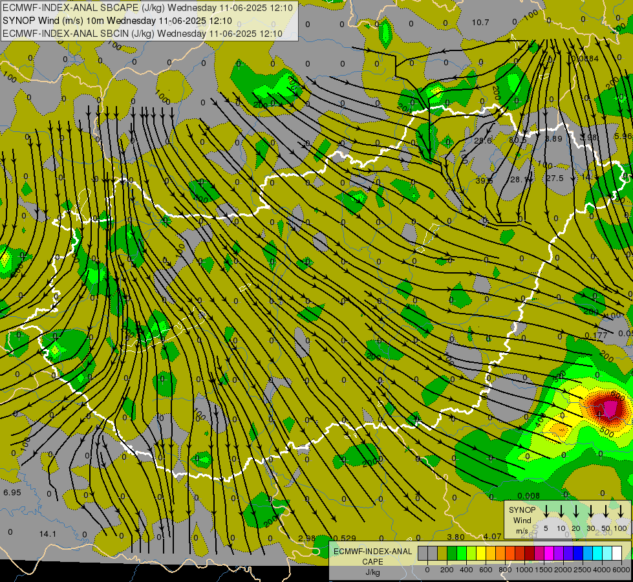Pick the maroon swatch in the CAPE legend
This screenshot has height=582, width=633.
click(x=530, y=553)
